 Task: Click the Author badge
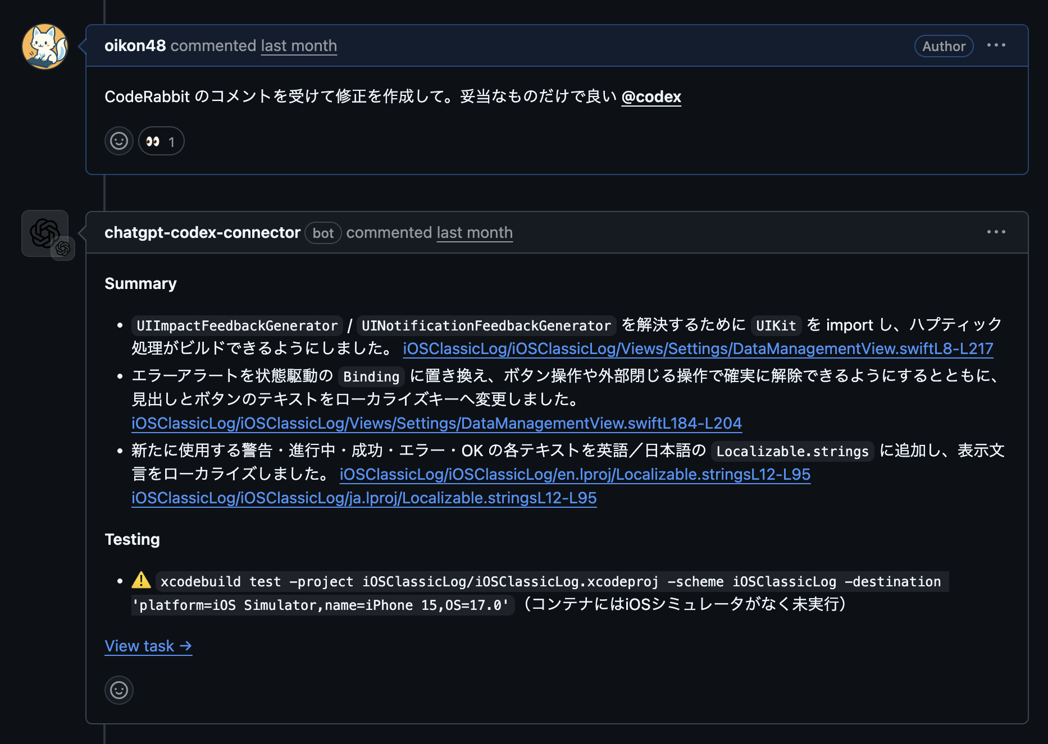pos(944,47)
